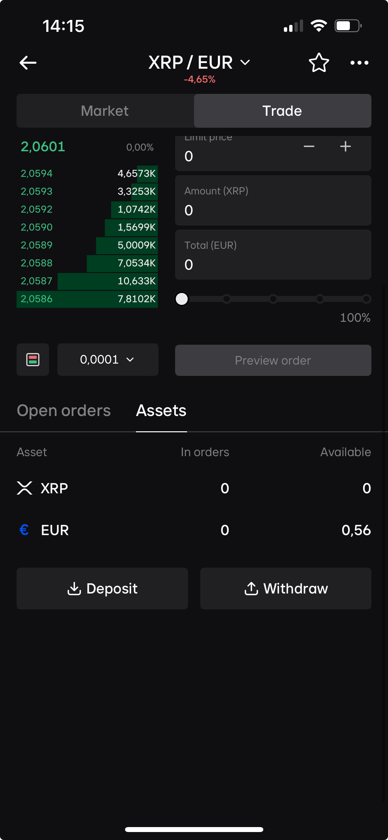Click the blue EUR currency icon

tap(24, 530)
